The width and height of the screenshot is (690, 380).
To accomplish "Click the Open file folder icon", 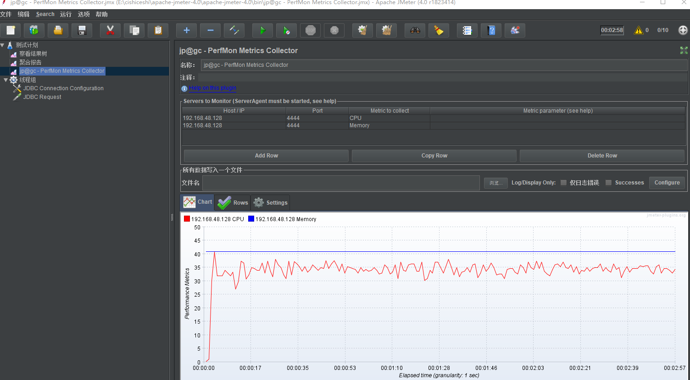I will [58, 30].
